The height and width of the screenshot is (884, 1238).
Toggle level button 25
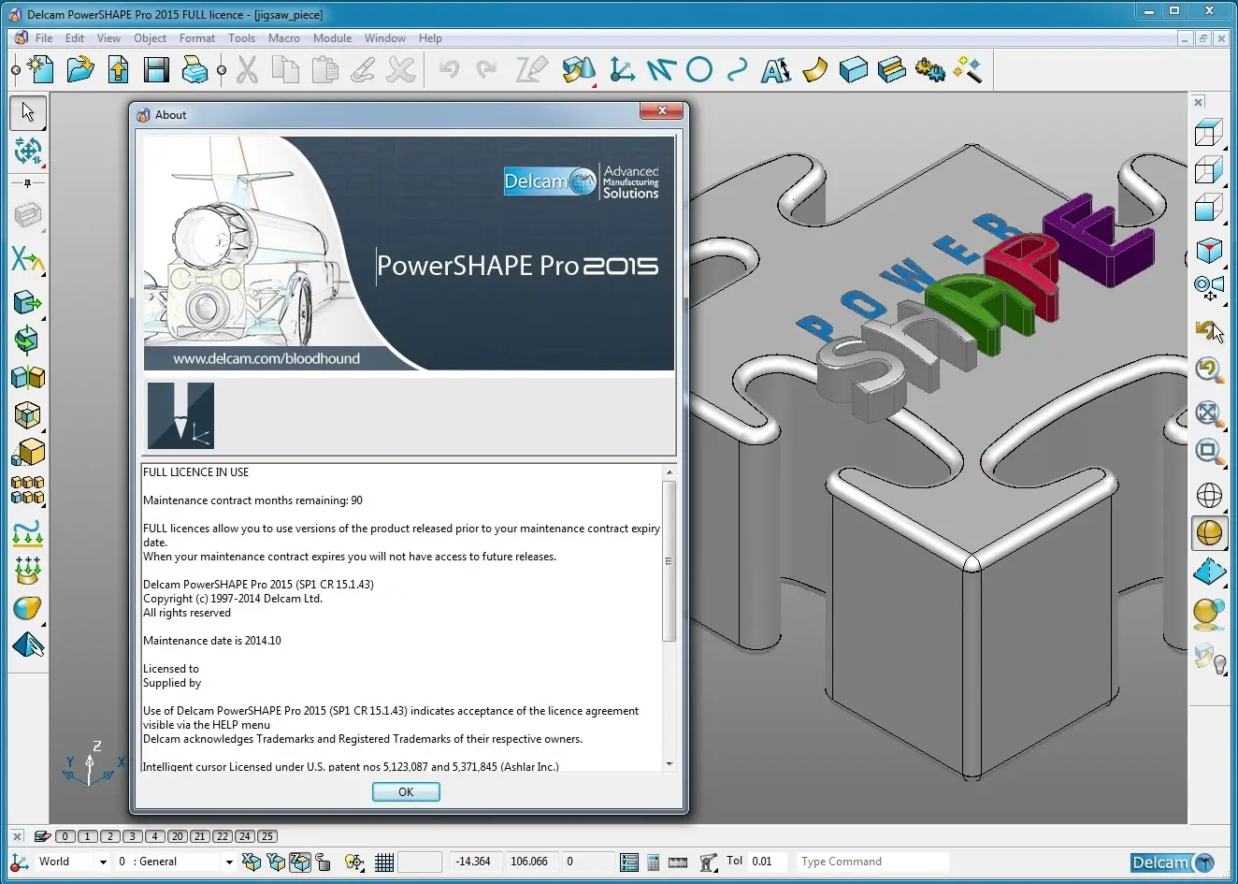[267, 836]
